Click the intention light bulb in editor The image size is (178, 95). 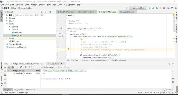pos(69,49)
